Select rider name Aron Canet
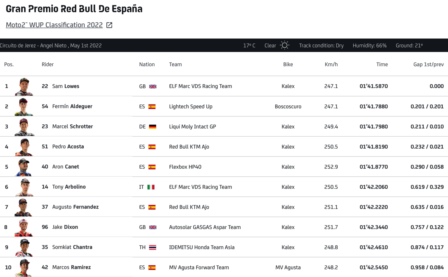The width and height of the screenshot is (448, 277). 66,167
